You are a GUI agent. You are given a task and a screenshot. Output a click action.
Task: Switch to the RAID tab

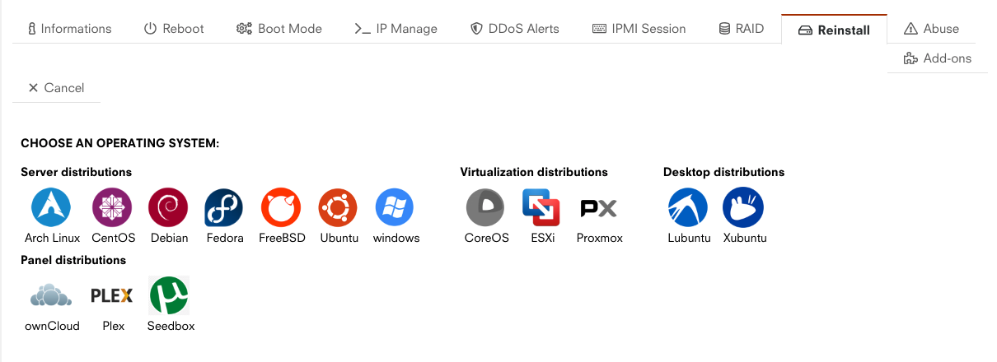[741, 29]
